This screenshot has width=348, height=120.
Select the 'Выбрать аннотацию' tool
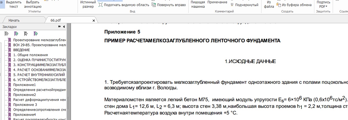[x=33, y=4]
